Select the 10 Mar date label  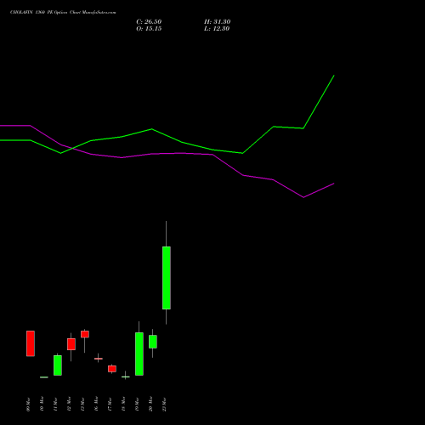tap(42, 404)
